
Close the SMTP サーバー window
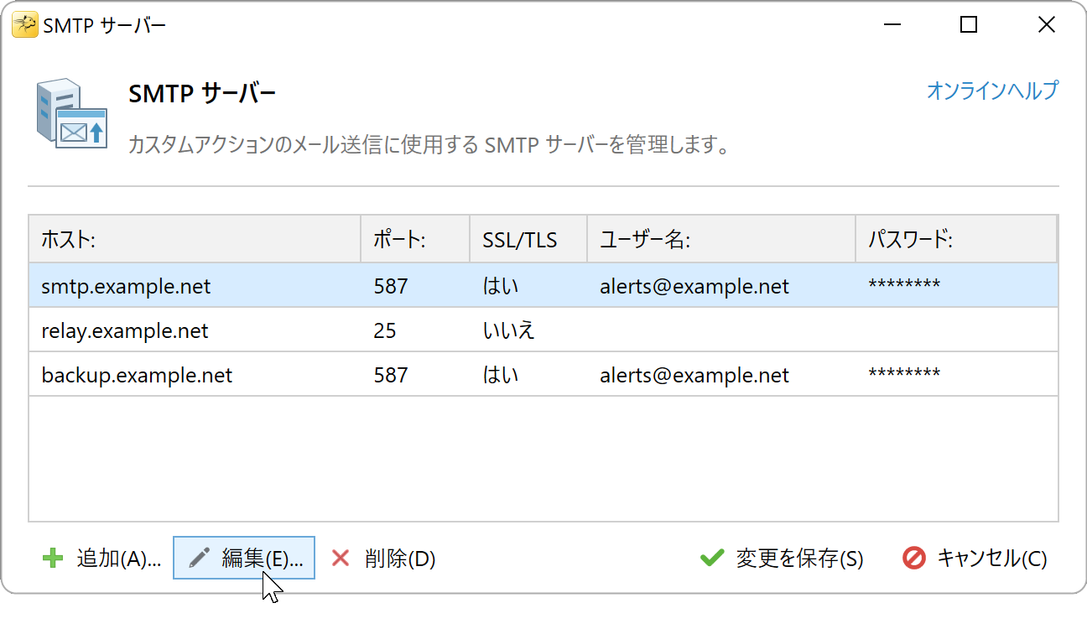click(1046, 25)
